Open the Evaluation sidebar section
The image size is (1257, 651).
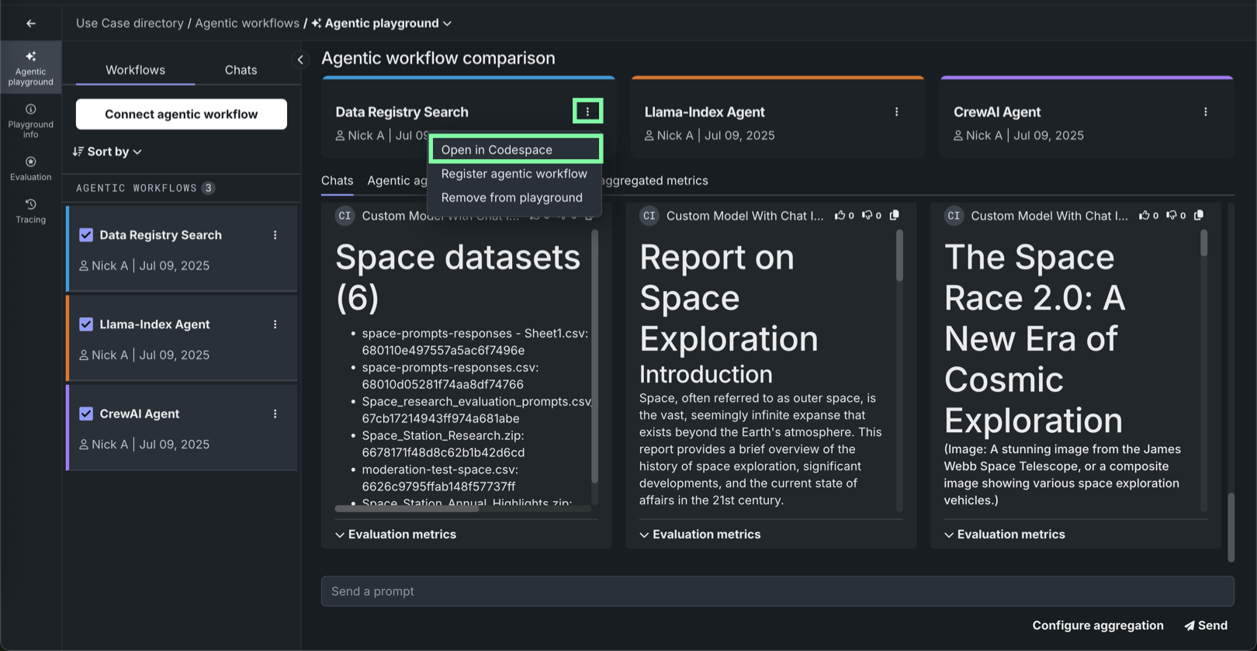pyautogui.click(x=30, y=168)
